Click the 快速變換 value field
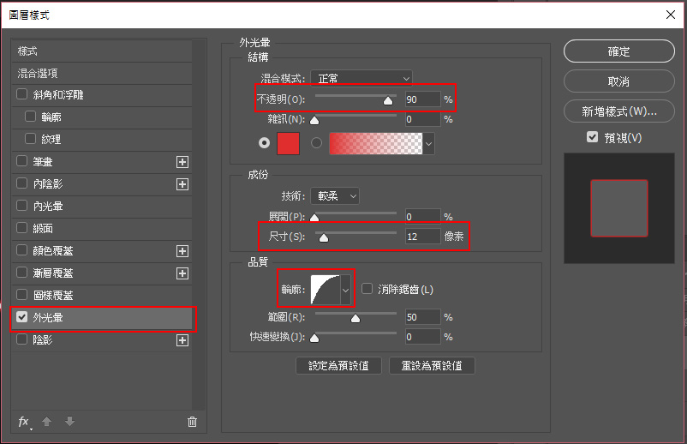The image size is (687, 444). pos(423,337)
